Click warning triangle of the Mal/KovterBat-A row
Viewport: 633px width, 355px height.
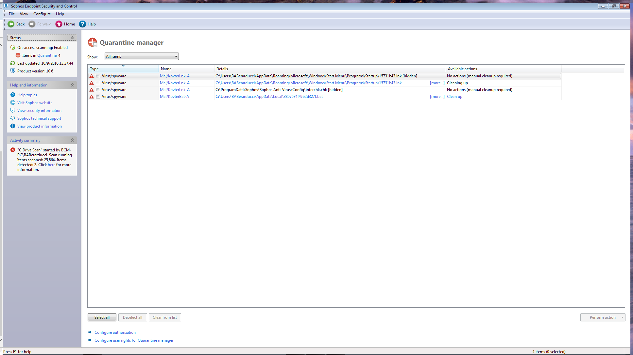(x=92, y=97)
